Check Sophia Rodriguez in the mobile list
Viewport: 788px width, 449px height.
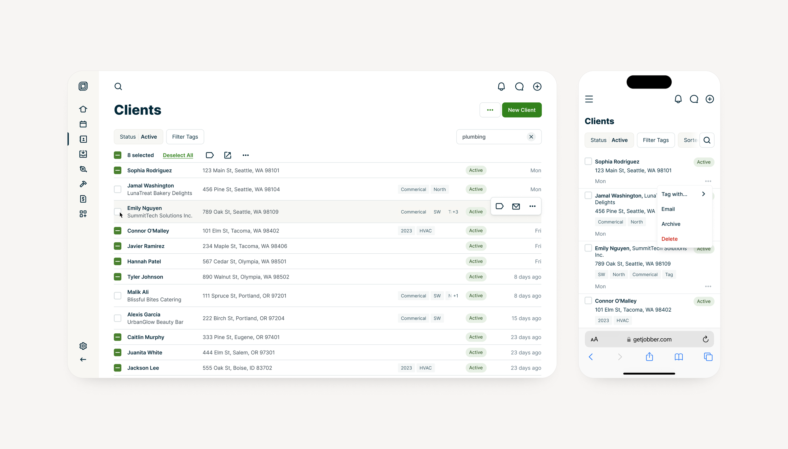click(588, 161)
